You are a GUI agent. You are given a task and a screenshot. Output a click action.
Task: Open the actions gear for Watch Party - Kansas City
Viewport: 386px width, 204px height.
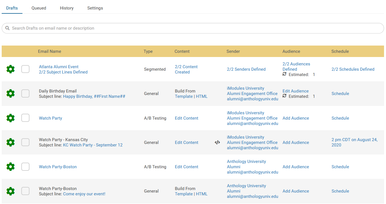pos(10,142)
